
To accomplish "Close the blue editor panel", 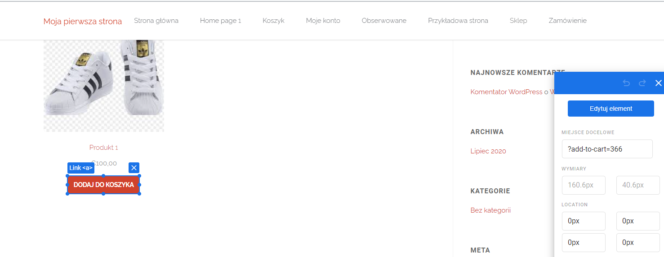I will 658,83.
